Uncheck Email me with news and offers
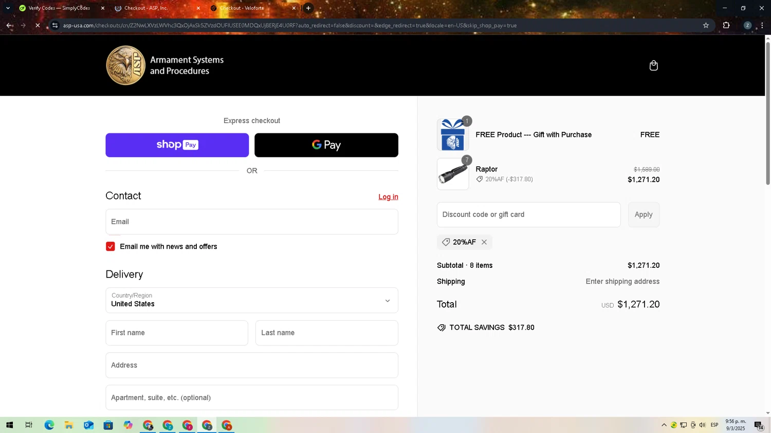771x433 pixels. click(x=111, y=247)
